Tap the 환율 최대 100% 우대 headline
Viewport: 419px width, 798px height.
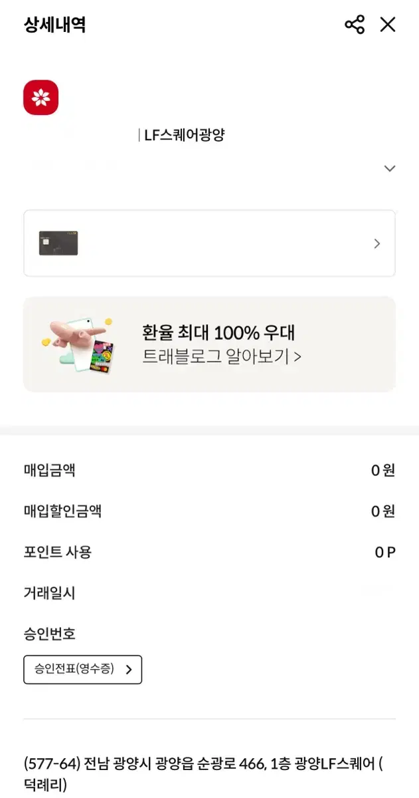click(218, 332)
